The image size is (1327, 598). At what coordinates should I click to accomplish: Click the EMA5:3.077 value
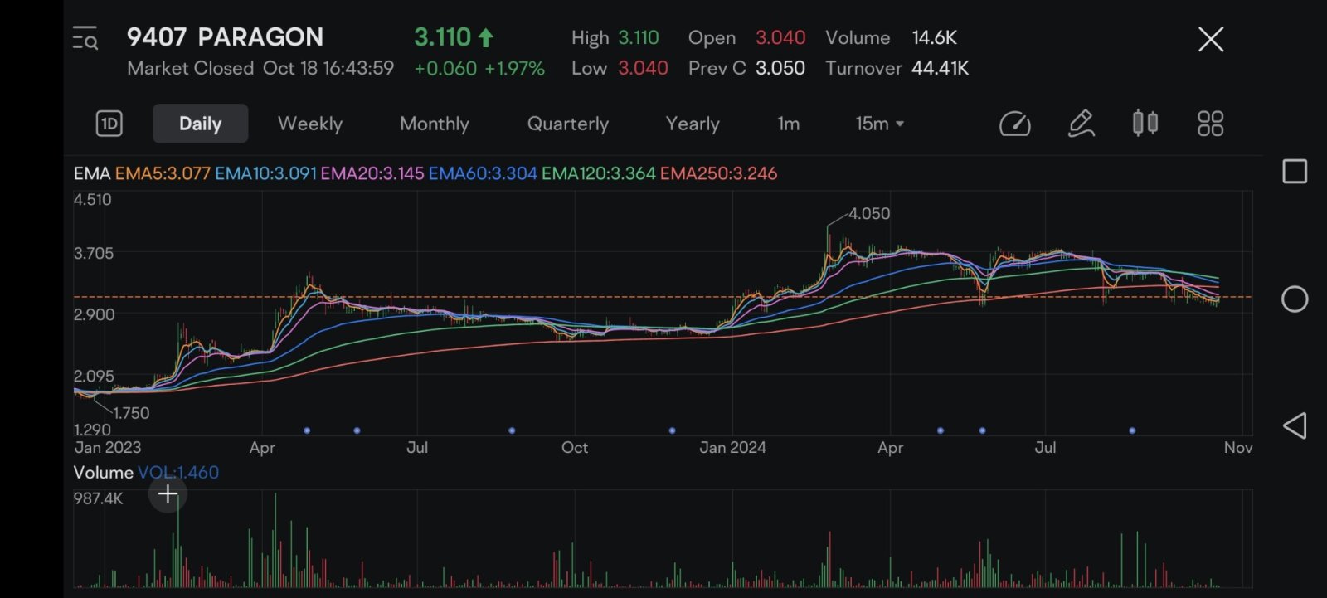[163, 173]
